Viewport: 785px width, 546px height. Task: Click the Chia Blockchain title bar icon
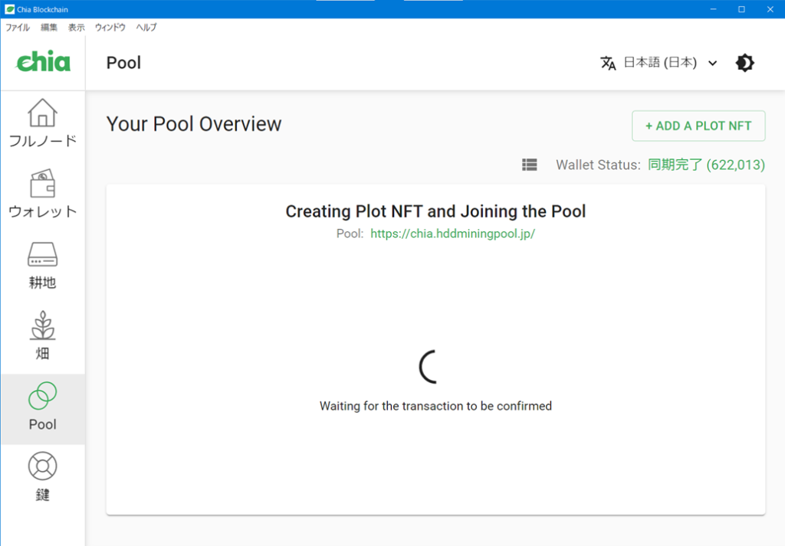pos(9,9)
